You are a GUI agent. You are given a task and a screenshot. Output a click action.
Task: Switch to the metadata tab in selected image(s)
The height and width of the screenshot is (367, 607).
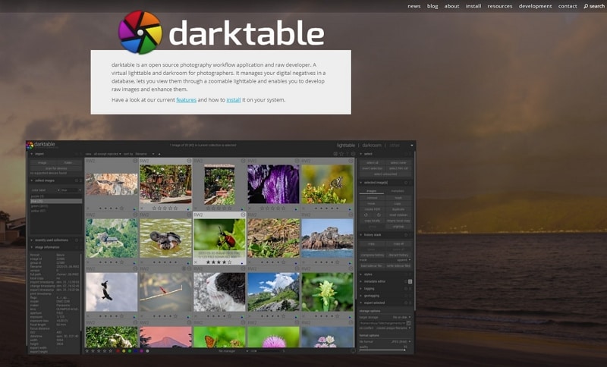tap(397, 191)
